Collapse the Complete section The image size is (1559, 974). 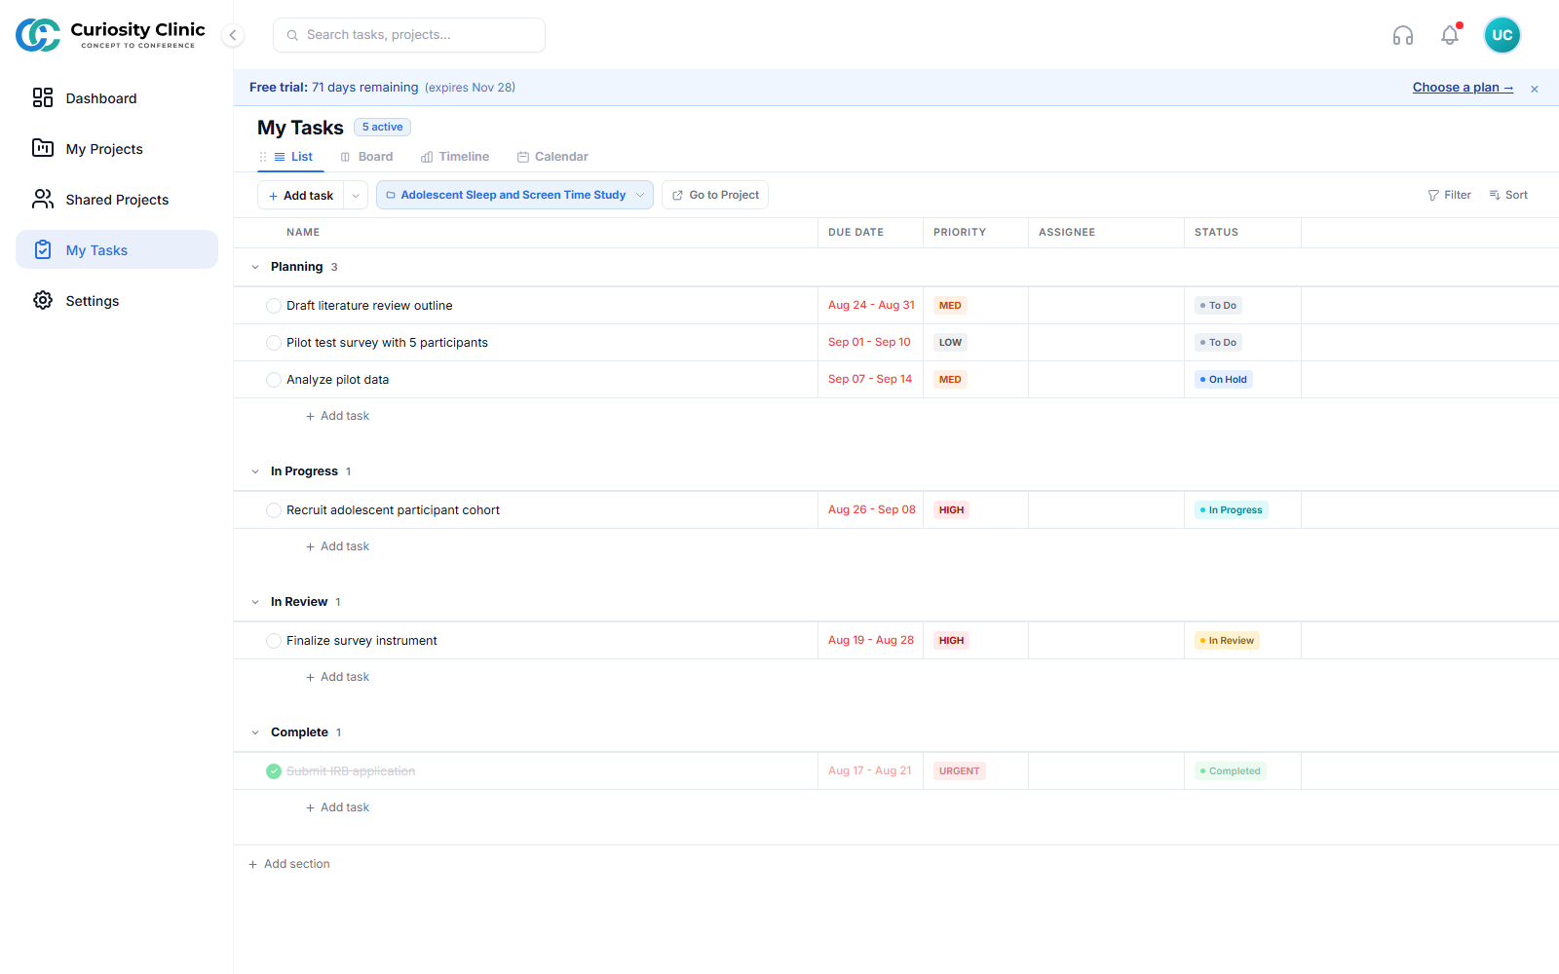tap(255, 732)
